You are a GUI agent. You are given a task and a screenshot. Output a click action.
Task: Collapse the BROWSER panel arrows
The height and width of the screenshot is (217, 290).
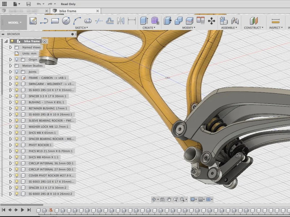[3, 34]
